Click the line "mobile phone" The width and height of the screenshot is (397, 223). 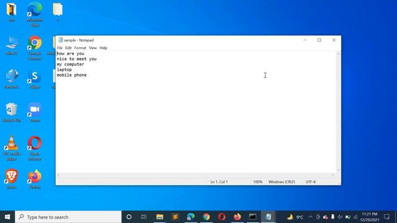(x=72, y=75)
